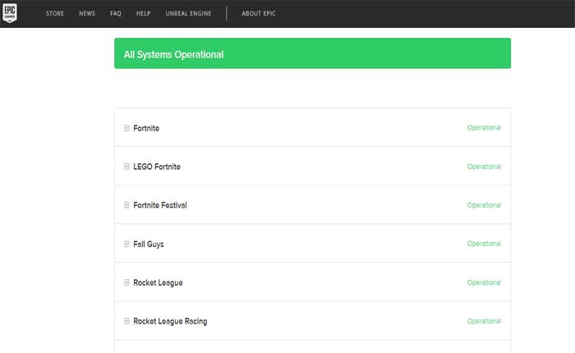
Task: Open the FAQ page
Action: pos(116,14)
